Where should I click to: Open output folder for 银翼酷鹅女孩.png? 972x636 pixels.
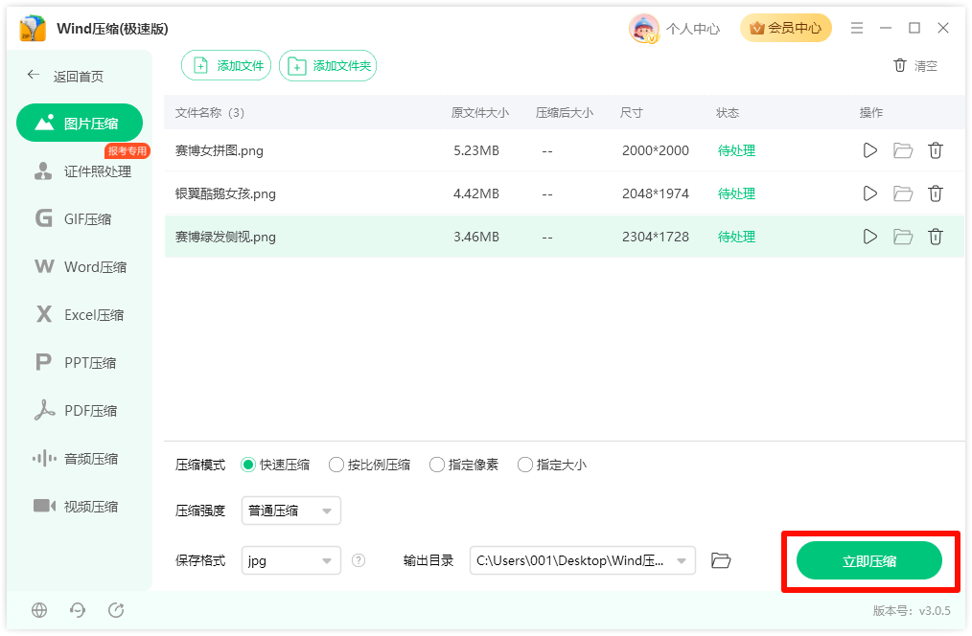tap(903, 193)
